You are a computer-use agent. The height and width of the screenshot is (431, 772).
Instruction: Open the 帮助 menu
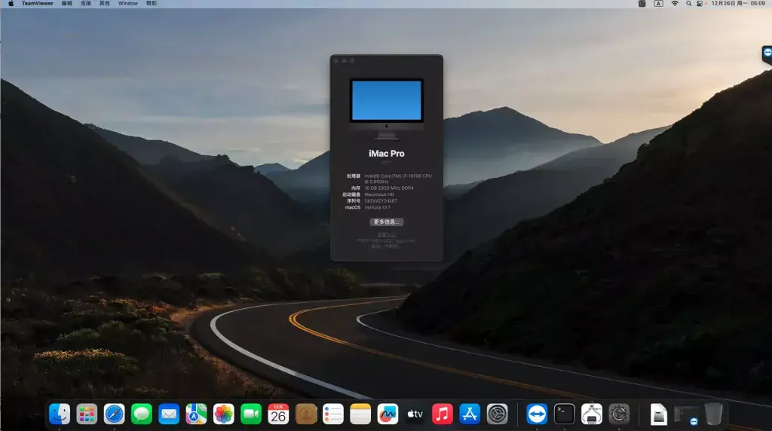[x=152, y=4]
